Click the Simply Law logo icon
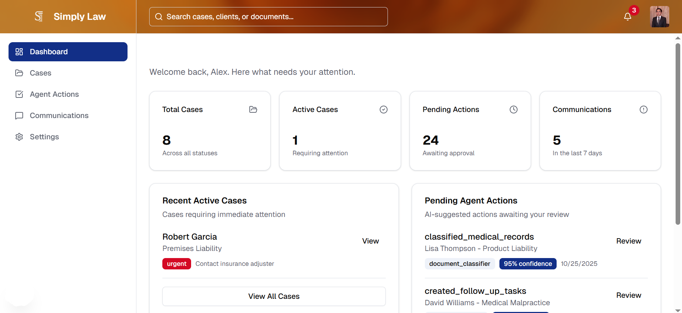 (x=39, y=16)
